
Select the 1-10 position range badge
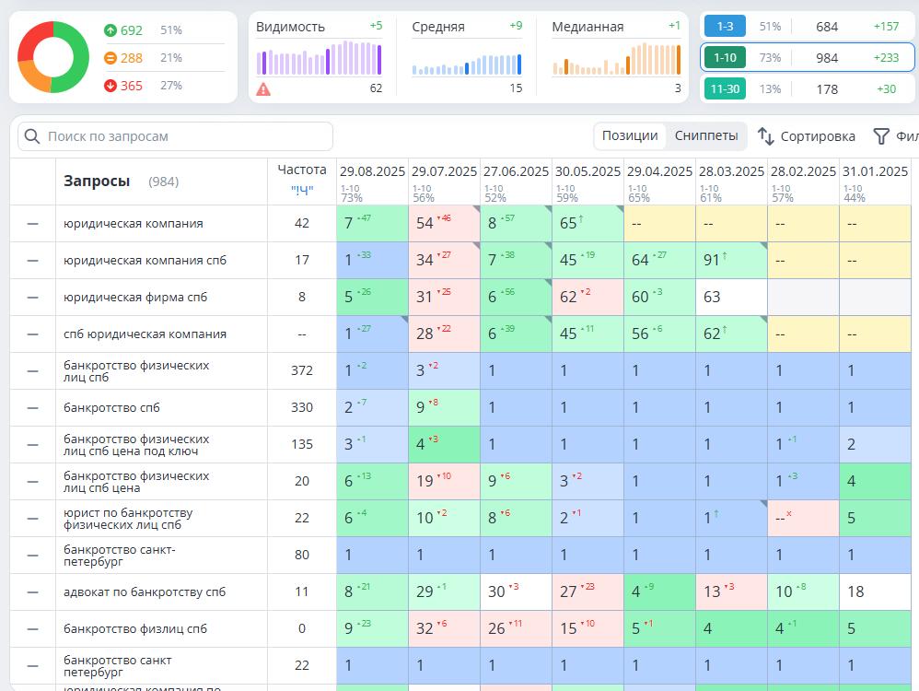click(725, 58)
